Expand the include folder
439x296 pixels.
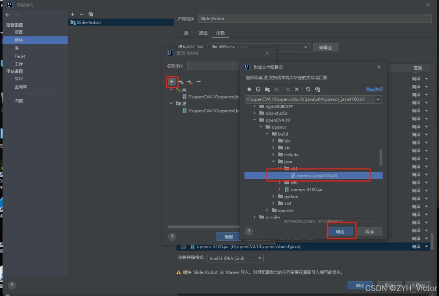click(x=273, y=155)
